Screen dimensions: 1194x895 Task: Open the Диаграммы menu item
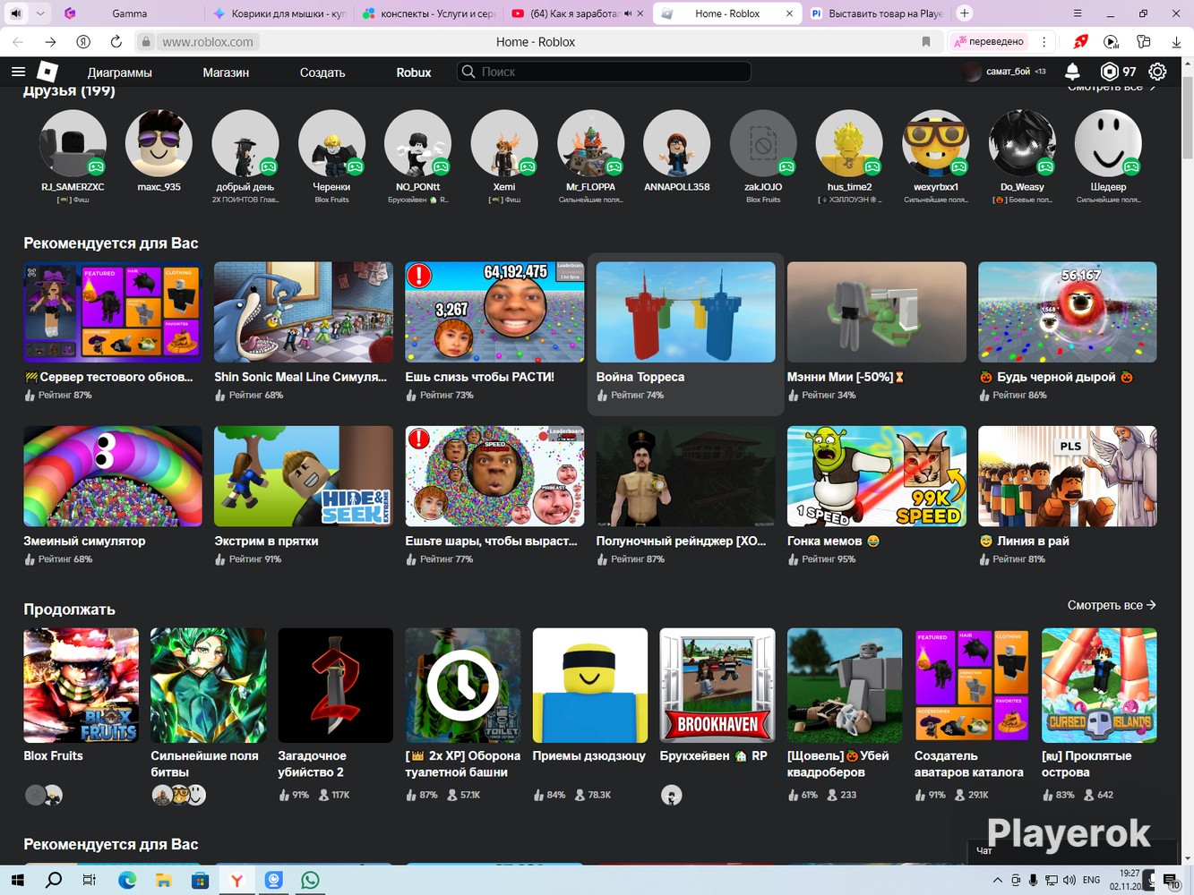coord(120,72)
